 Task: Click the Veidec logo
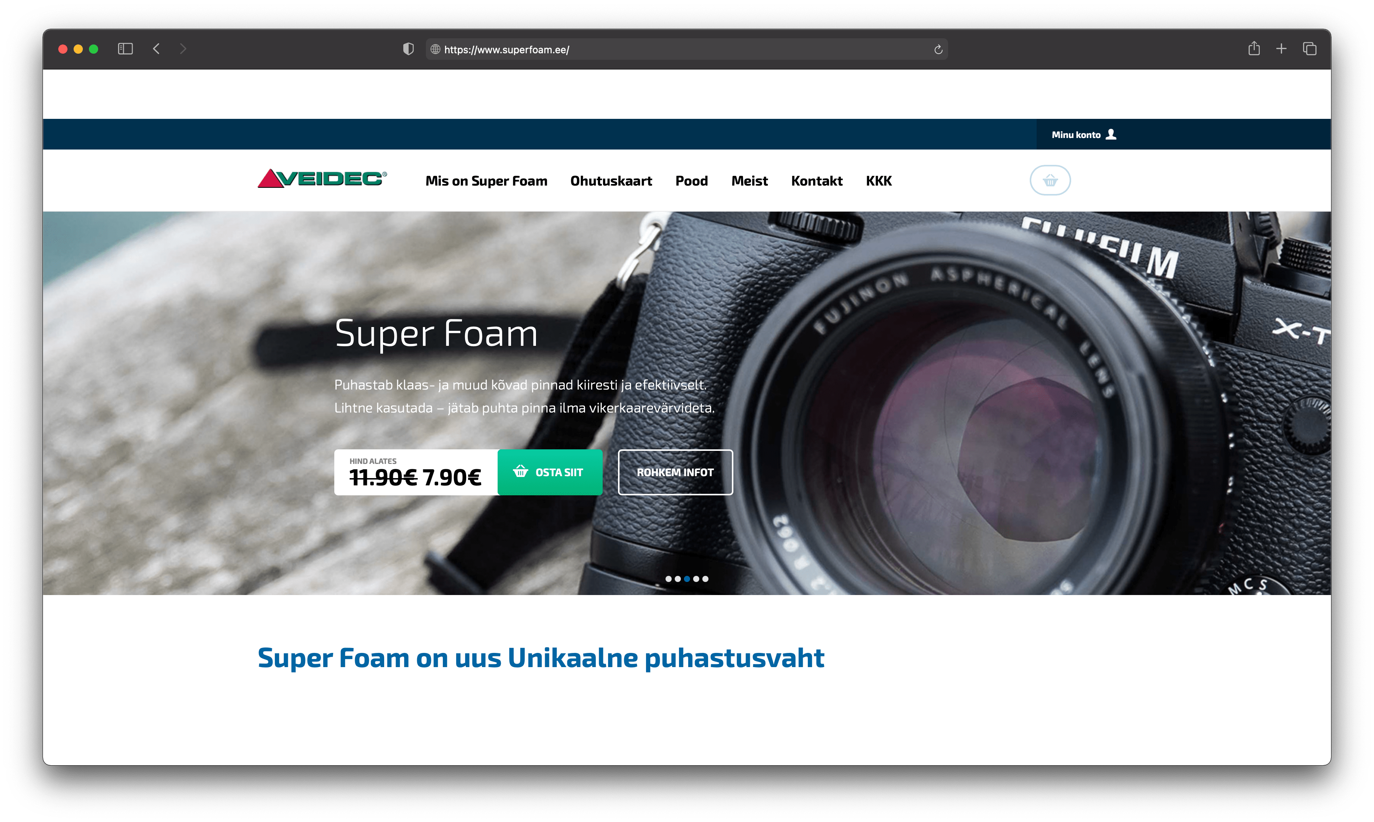pos(322,178)
